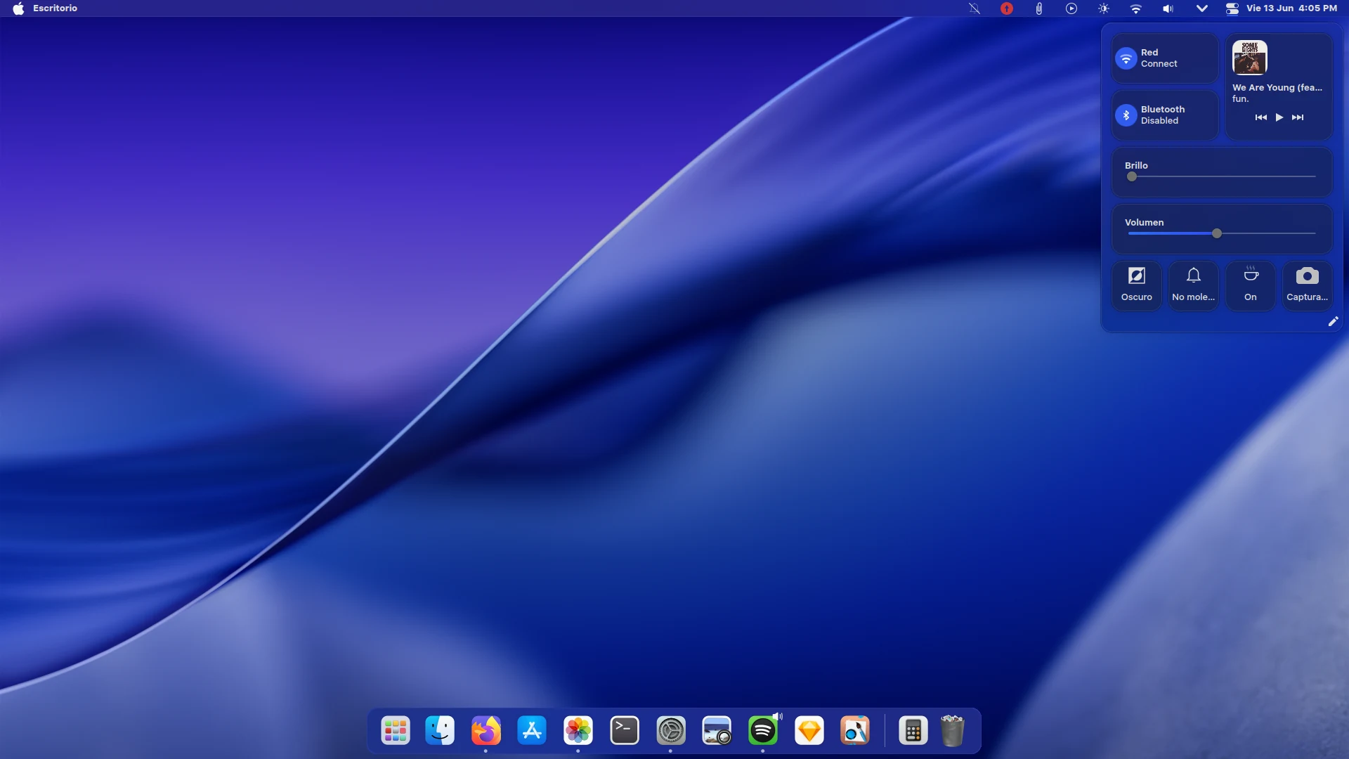Screen dimensions: 1349x759
Task: Toggle Oscuro dark mode
Action: pos(1136,285)
